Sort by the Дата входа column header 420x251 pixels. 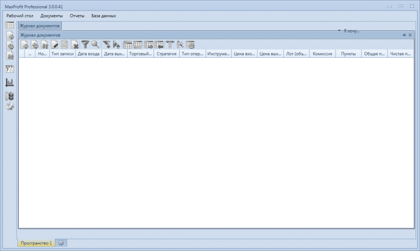[88, 54]
